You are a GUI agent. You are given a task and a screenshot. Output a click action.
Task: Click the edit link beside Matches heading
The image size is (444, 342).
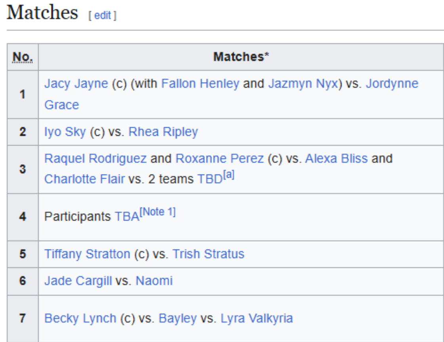[x=102, y=15]
